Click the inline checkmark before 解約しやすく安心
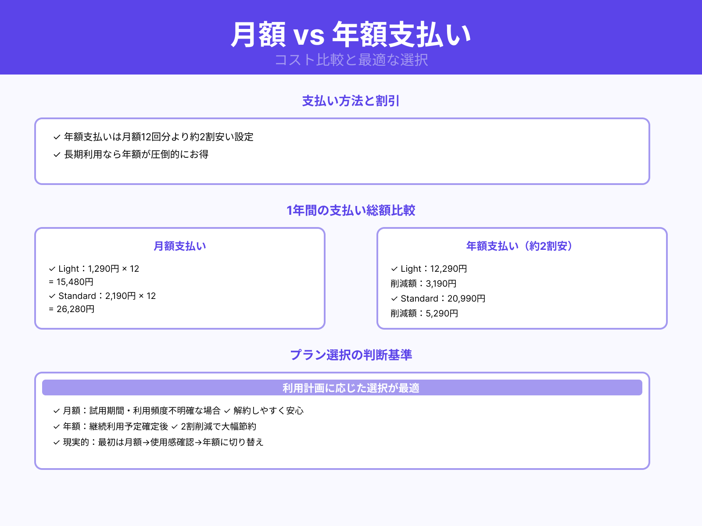This screenshot has width=702, height=526. [227, 411]
